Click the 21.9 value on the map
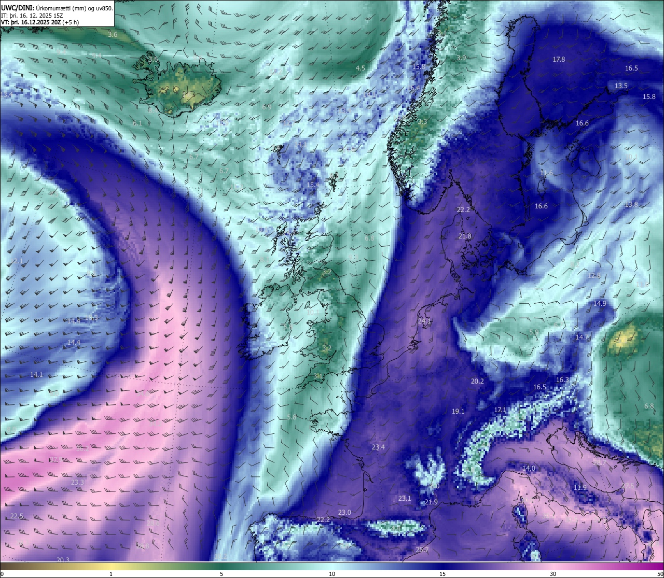The height and width of the screenshot is (578, 664). [x=431, y=502]
